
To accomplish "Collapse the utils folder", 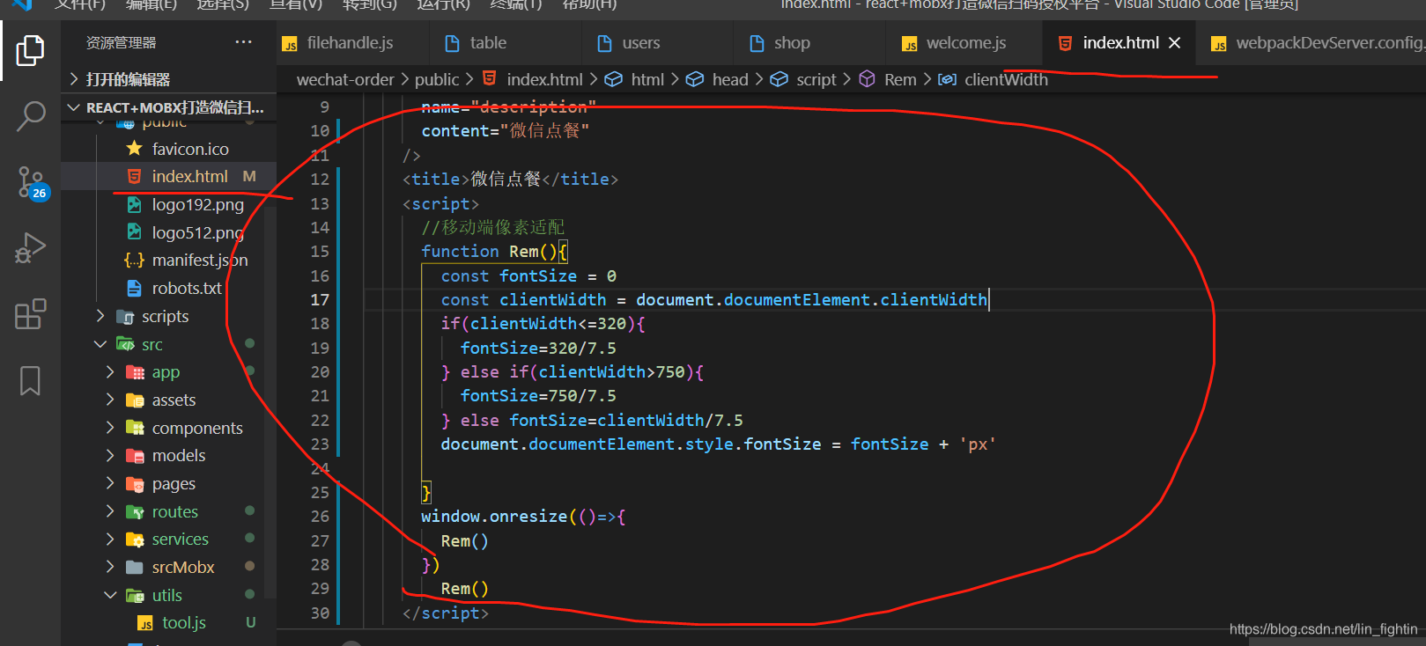I will (x=166, y=596).
